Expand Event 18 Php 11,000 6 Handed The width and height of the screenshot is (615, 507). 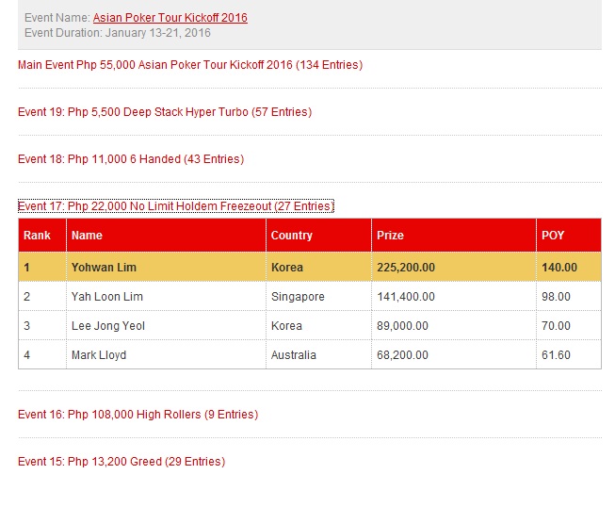click(131, 159)
